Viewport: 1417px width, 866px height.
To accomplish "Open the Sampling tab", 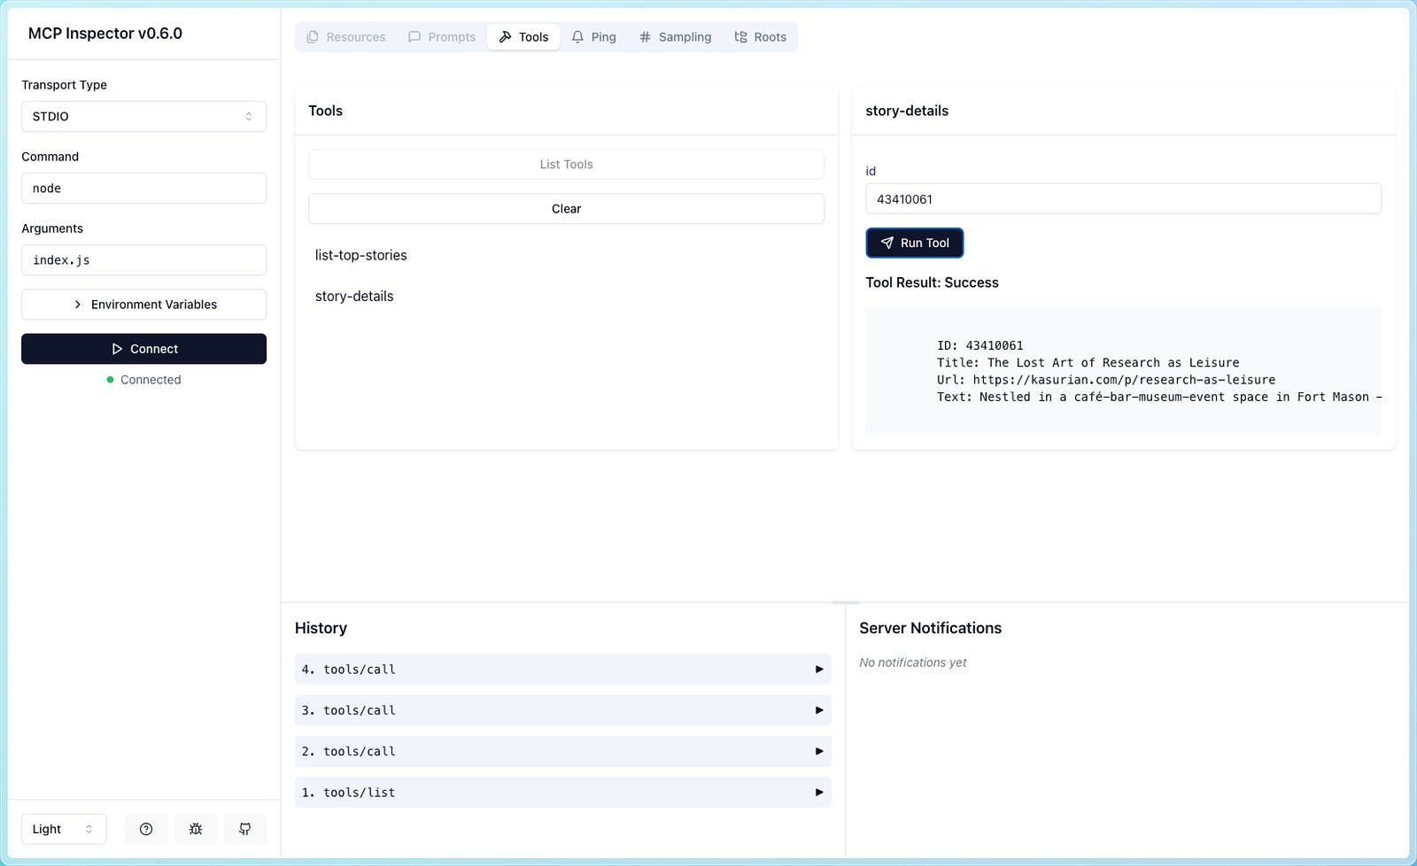I will tap(675, 37).
